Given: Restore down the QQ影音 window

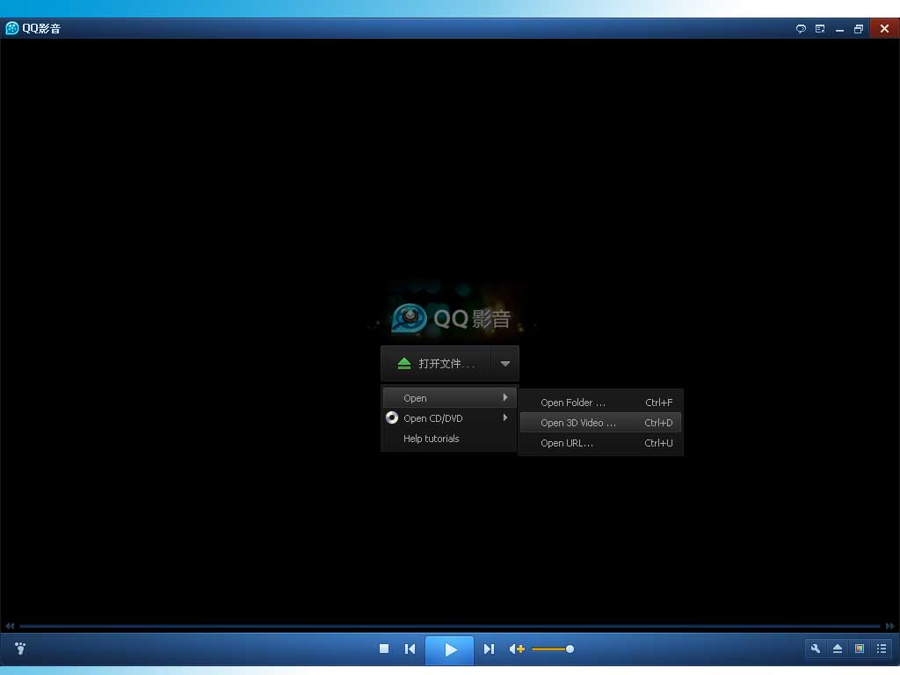Looking at the screenshot, I should pos(859,29).
